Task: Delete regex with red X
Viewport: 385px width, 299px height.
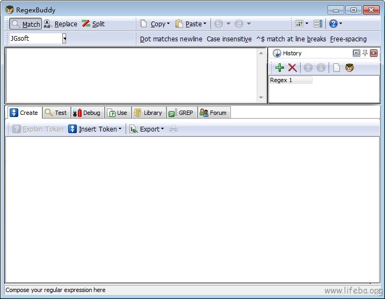Action: [x=293, y=68]
